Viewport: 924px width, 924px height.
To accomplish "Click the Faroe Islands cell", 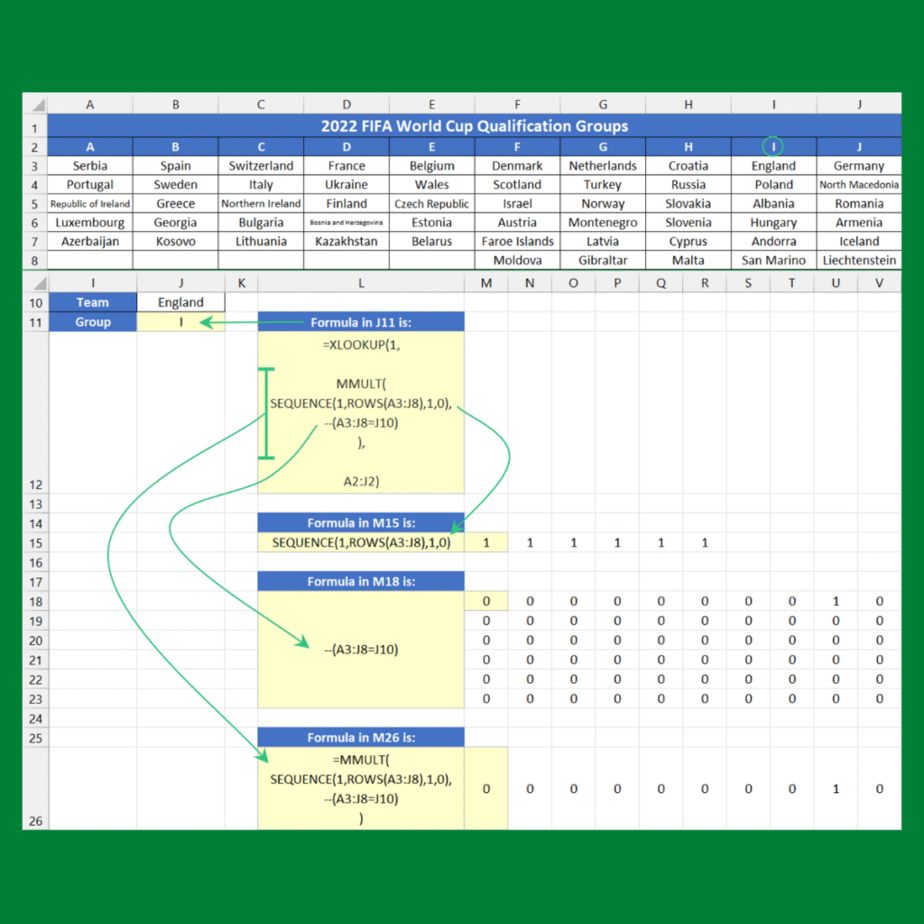I will [517, 242].
